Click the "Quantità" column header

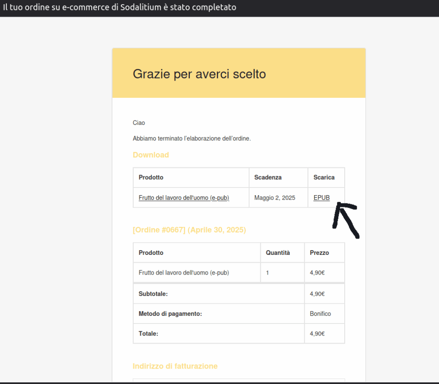pos(278,253)
